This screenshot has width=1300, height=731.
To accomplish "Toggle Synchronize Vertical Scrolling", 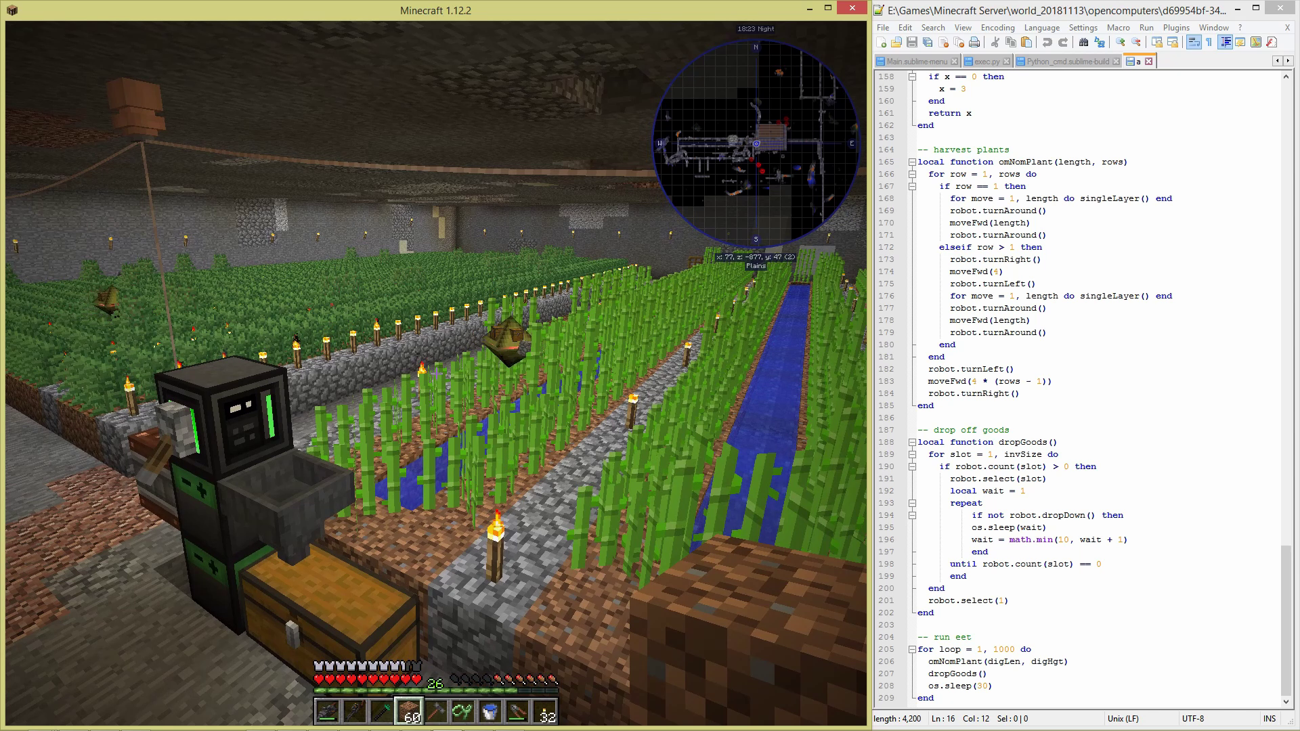I will tap(1157, 42).
